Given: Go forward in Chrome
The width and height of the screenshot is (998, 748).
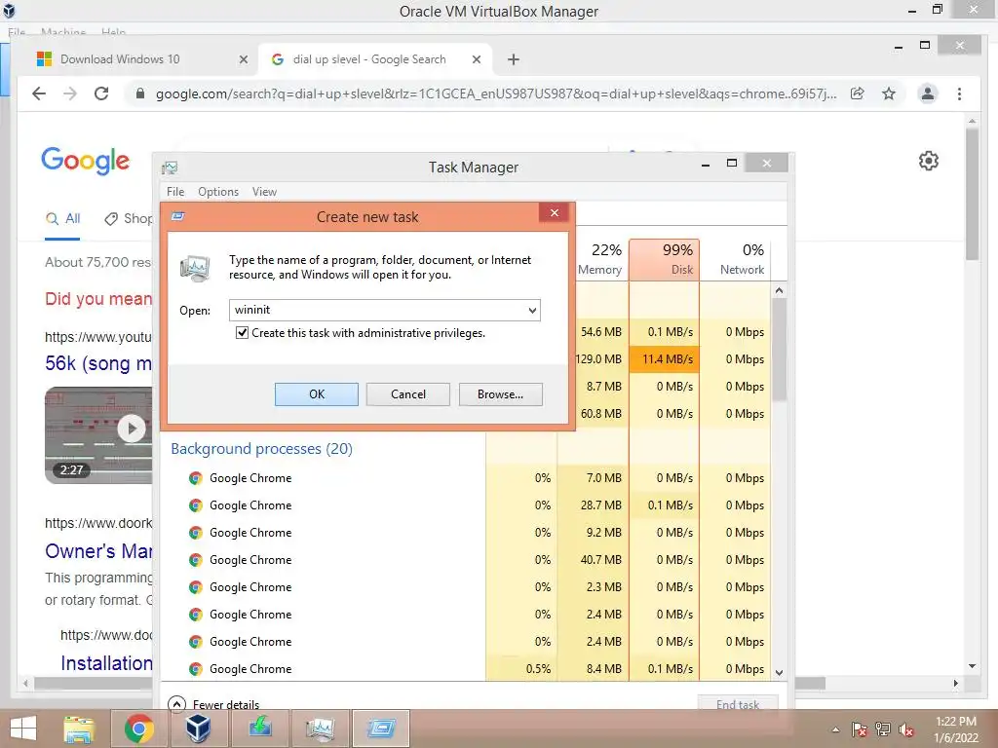Looking at the screenshot, I should pos(70,94).
